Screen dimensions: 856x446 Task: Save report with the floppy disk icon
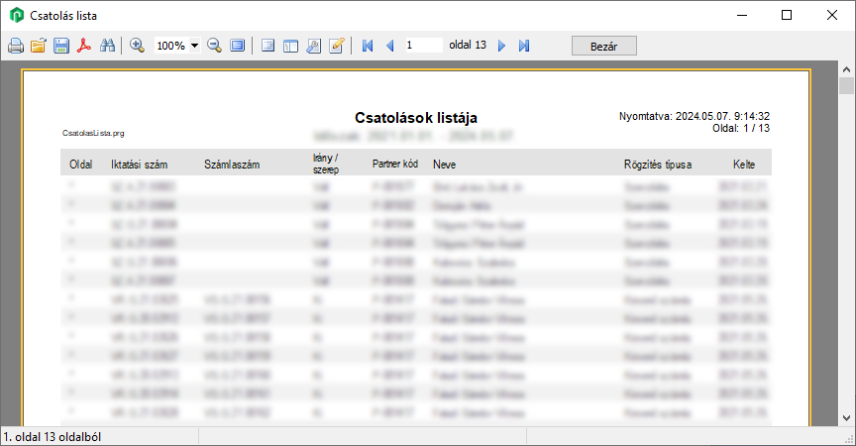coord(61,46)
